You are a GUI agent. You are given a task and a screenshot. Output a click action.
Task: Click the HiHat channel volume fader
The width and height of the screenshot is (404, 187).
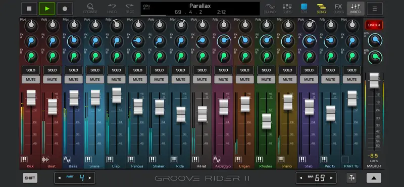coord(203,114)
